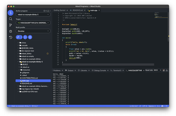
Task: Select CONTRIBUTING.md in the file tree
Action: tap(30, 78)
